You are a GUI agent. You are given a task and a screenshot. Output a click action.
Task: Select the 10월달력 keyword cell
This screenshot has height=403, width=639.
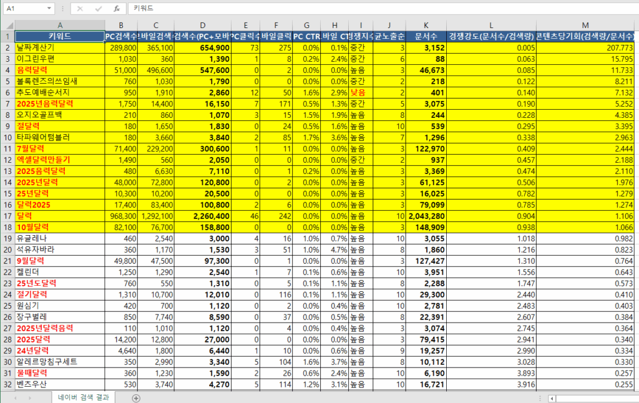pos(60,227)
